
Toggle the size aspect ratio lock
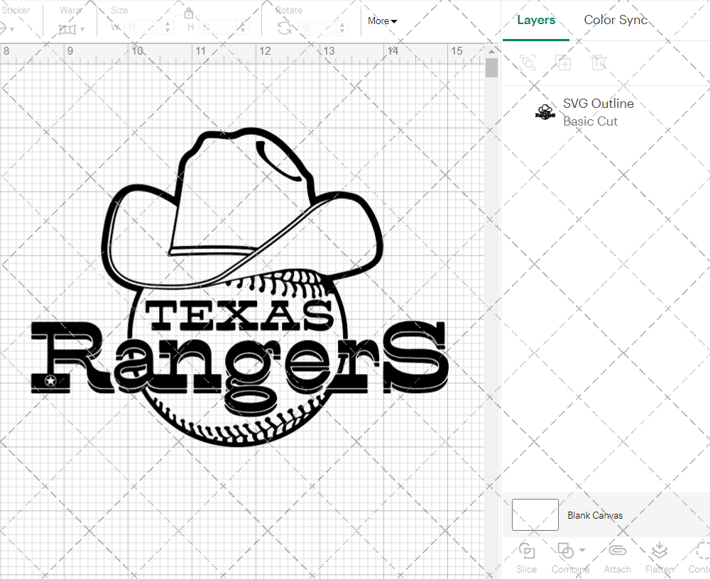pos(189,13)
